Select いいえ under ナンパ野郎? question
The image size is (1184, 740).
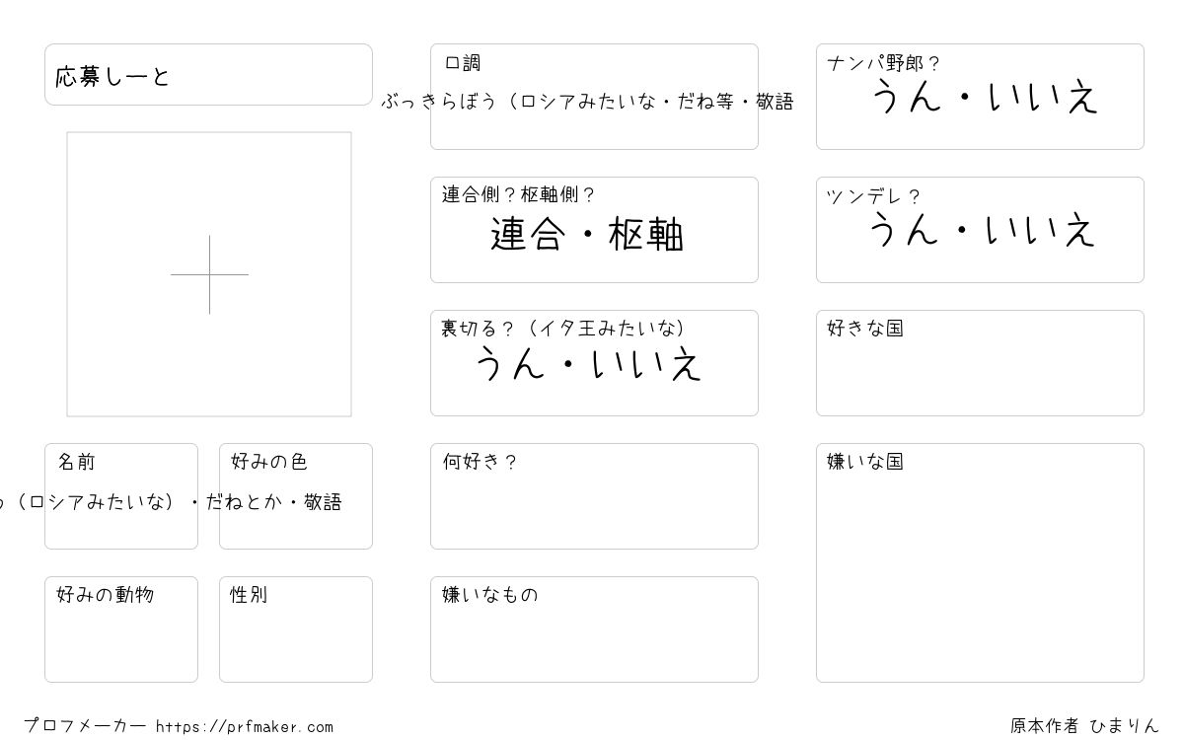(1043, 97)
